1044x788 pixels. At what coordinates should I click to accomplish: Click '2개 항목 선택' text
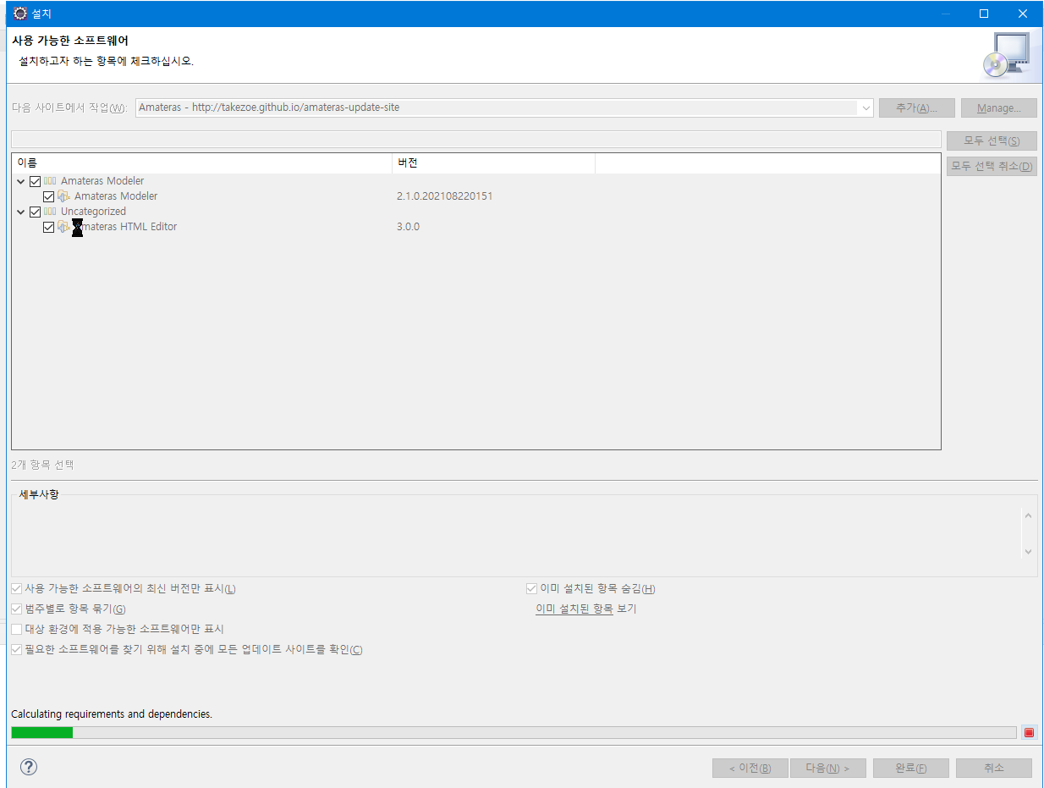(42, 465)
